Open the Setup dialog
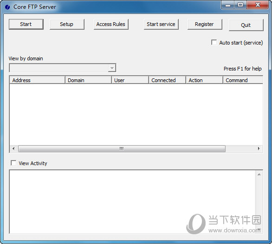 click(x=67, y=24)
